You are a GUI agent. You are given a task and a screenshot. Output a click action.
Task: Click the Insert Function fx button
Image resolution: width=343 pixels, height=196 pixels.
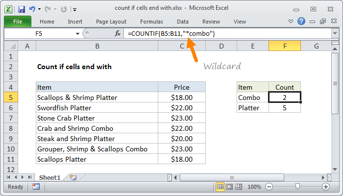(x=118, y=33)
